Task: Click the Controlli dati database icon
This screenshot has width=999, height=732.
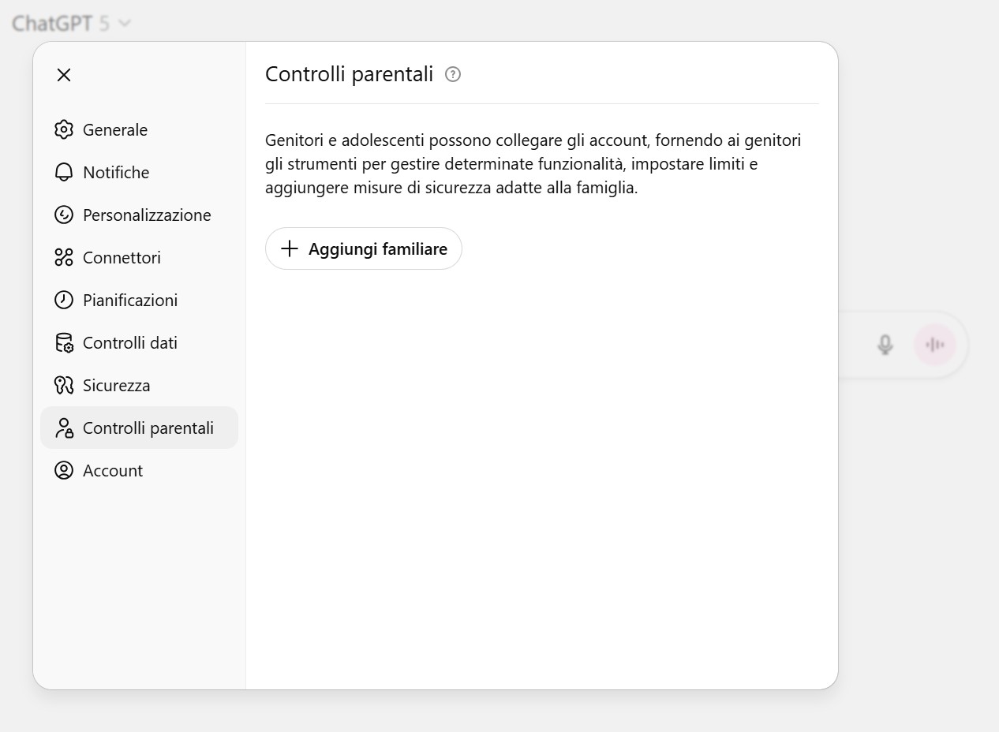Action: 64,342
